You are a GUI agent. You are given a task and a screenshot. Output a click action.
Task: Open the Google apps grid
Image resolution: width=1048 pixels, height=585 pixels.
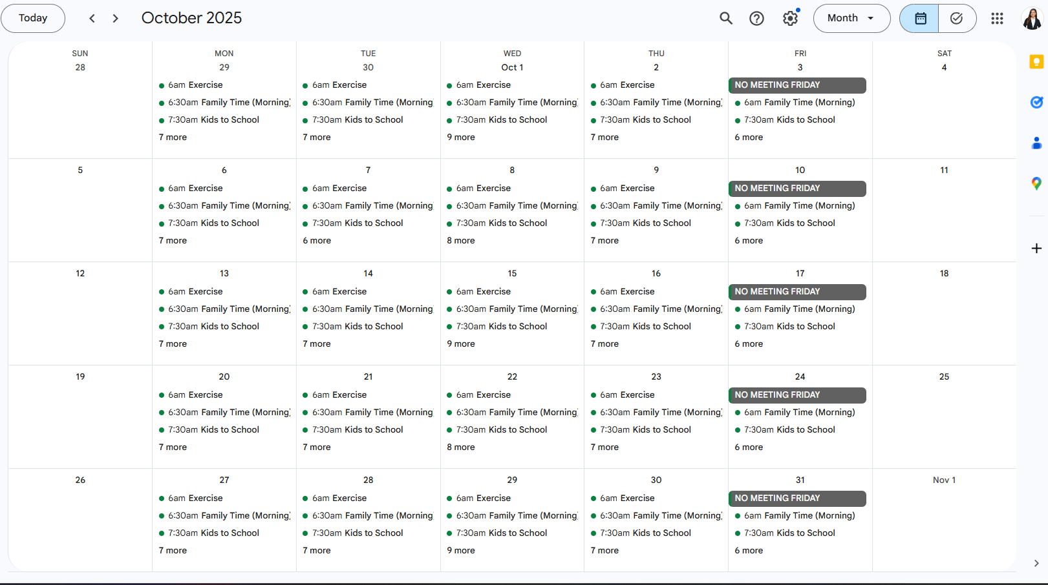point(997,18)
